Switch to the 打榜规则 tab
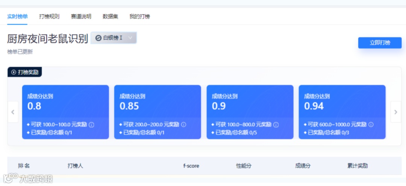This screenshot has width=406, height=186. [x=49, y=16]
